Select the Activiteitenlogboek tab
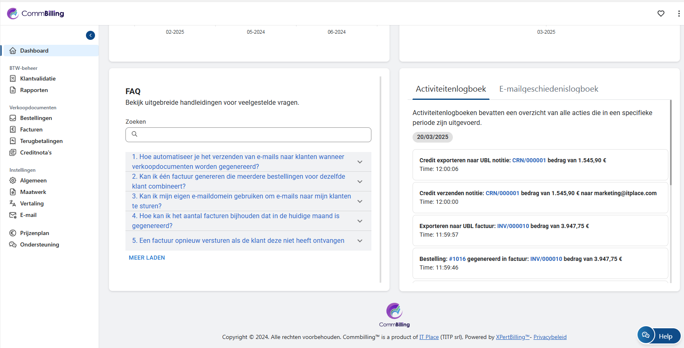This screenshot has height=348, width=684. pos(450,89)
